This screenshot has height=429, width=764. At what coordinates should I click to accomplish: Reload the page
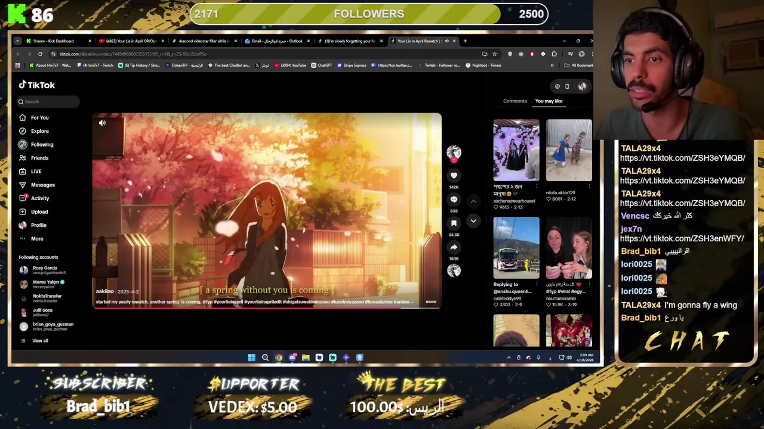point(40,54)
